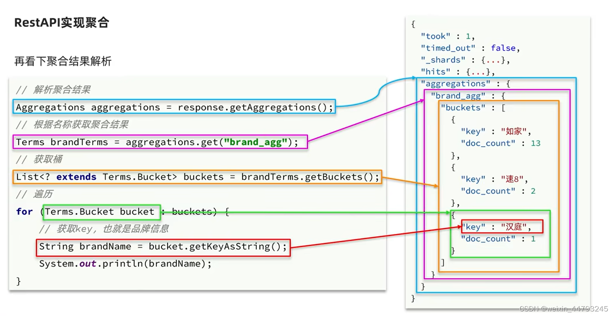Click the "for" keyword in the loop
The width and height of the screenshot is (614, 316).
tap(24, 212)
